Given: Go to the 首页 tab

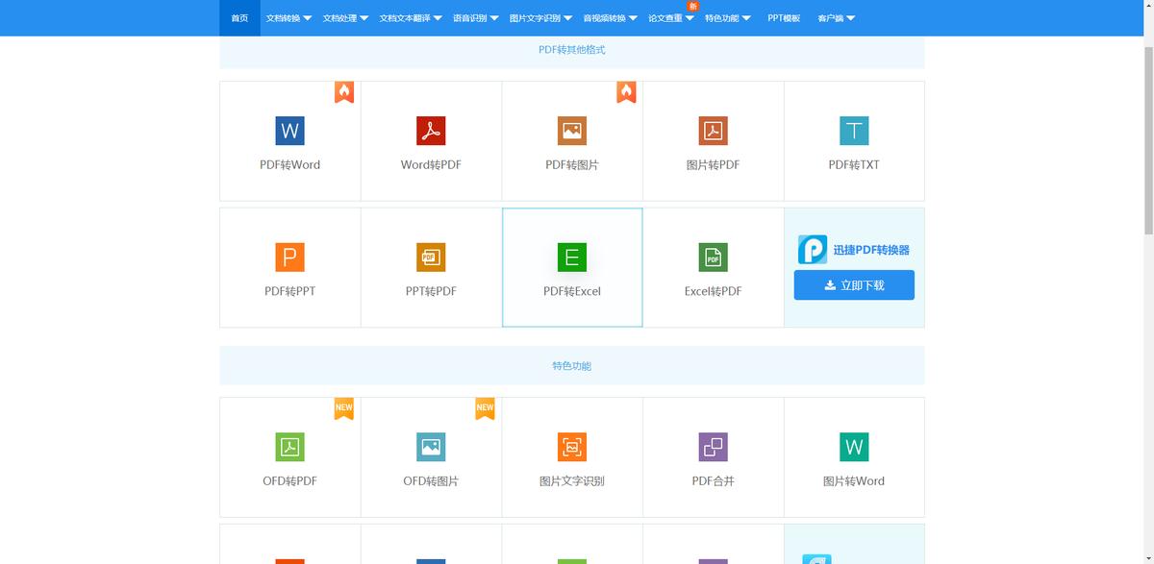Looking at the screenshot, I should pos(239,18).
